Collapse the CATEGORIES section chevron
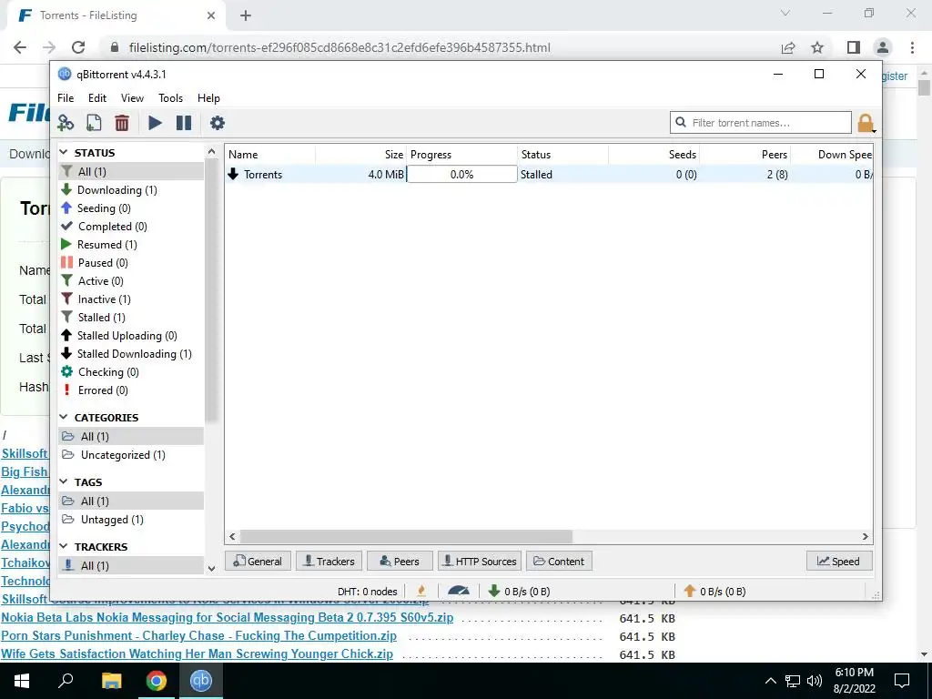This screenshot has height=699, width=932. pyautogui.click(x=65, y=418)
